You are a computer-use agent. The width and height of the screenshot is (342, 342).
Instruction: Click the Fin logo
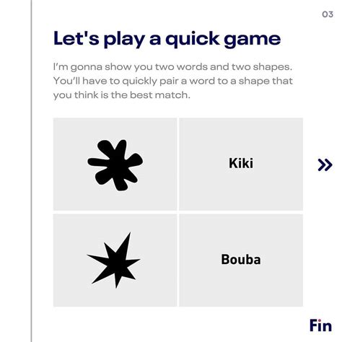pyautogui.click(x=320, y=325)
